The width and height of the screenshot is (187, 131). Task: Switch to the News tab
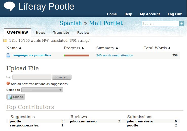pos(41,32)
